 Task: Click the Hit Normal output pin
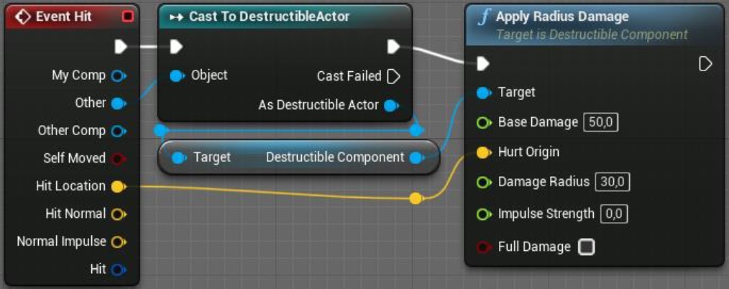119,214
